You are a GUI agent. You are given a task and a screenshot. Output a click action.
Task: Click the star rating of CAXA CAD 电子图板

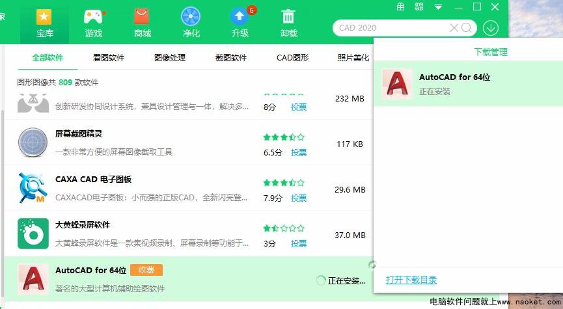[284, 183]
